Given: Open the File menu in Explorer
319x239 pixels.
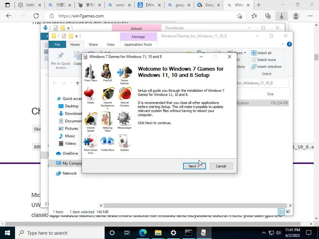Looking at the screenshot, I should [57, 45].
